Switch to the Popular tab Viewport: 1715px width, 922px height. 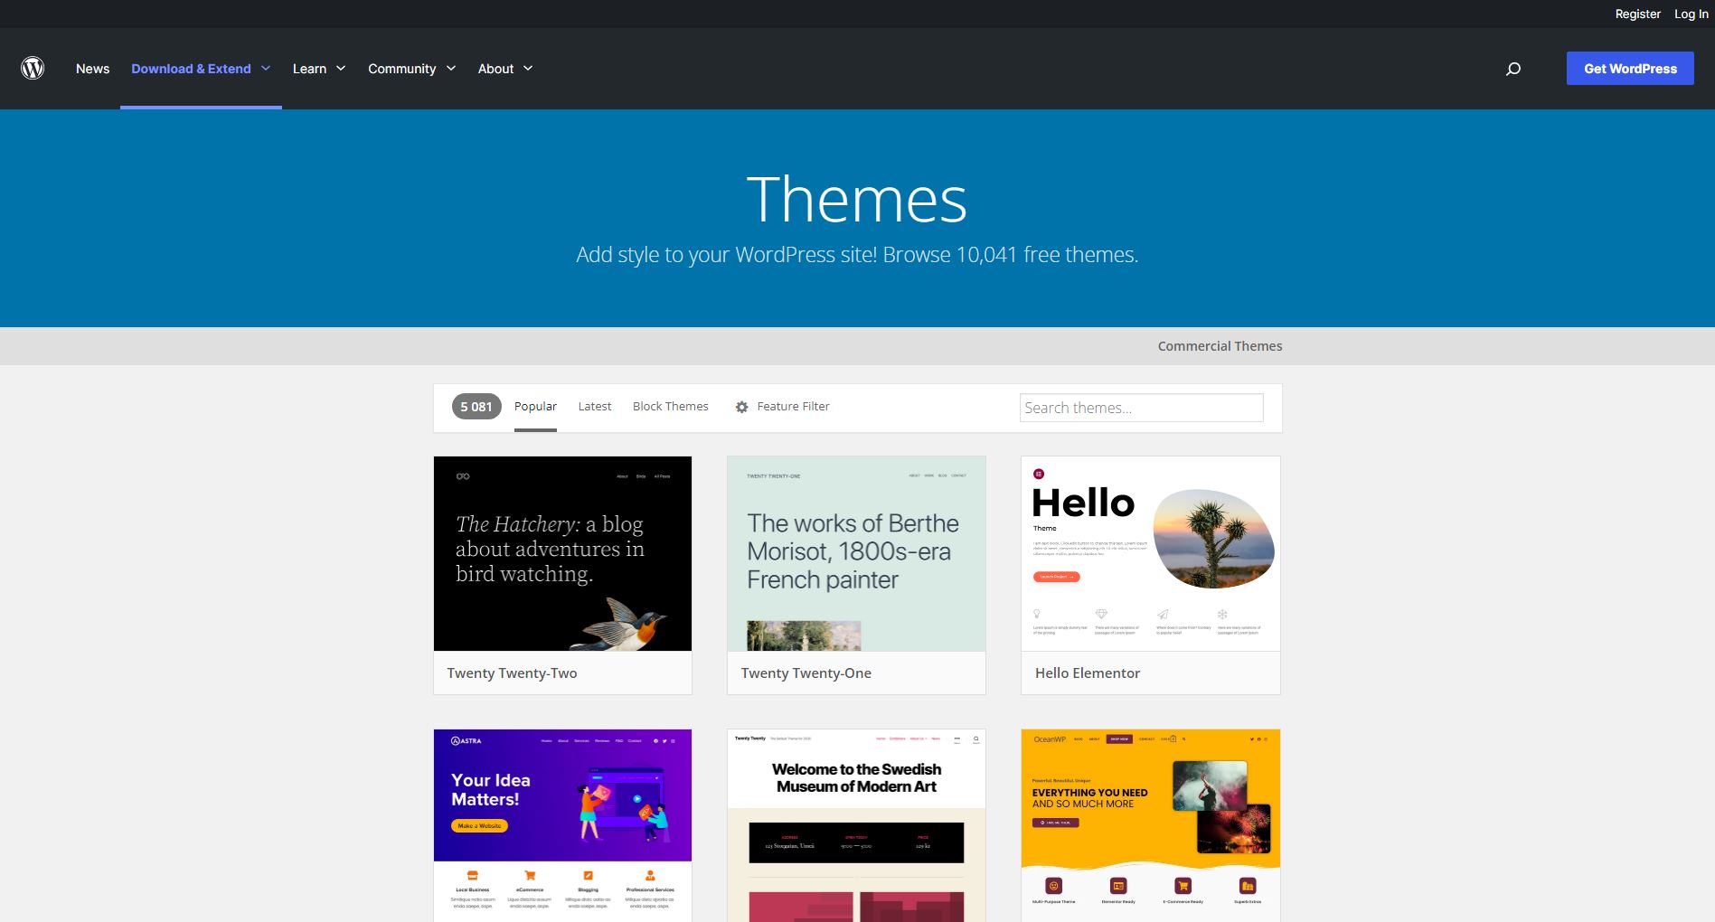pyautogui.click(x=535, y=407)
